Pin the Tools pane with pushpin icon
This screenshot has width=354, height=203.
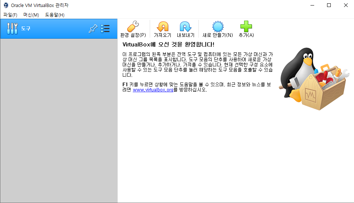(x=93, y=29)
